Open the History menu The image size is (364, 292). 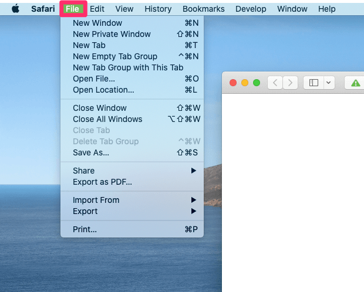[158, 9]
